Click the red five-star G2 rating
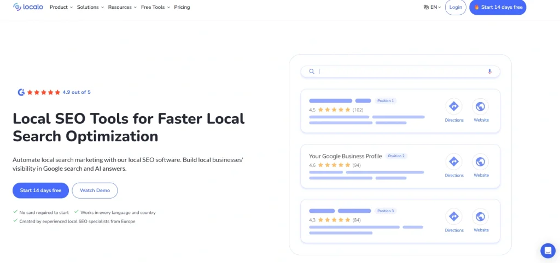560x263 pixels. click(44, 92)
